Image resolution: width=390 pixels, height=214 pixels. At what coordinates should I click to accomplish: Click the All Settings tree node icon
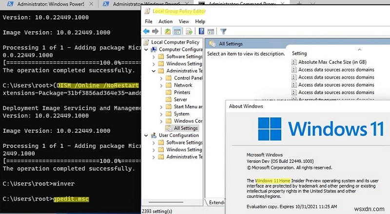click(x=169, y=128)
